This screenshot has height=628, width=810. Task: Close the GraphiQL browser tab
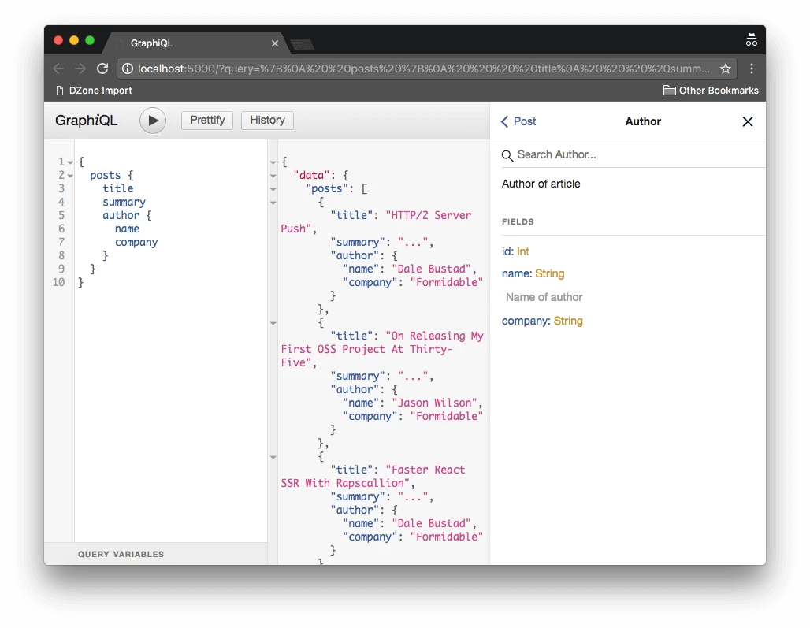click(275, 43)
